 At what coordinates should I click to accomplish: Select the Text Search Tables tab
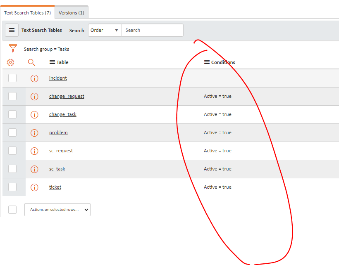[x=27, y=12]
